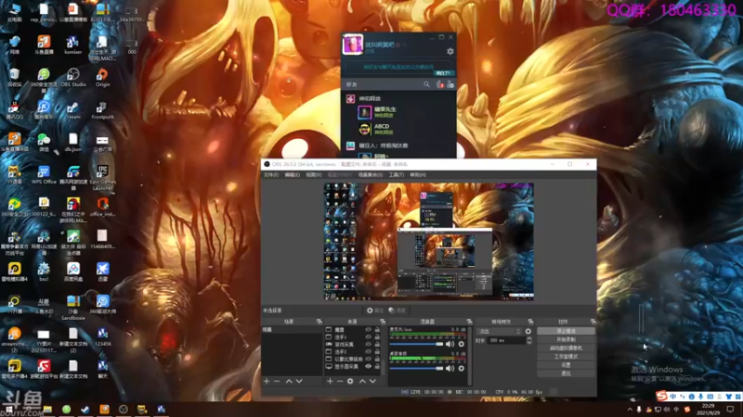Screen dimensions: 743x417
Task: Open group chat icon in Steam friends
Action: coord(450,84)
